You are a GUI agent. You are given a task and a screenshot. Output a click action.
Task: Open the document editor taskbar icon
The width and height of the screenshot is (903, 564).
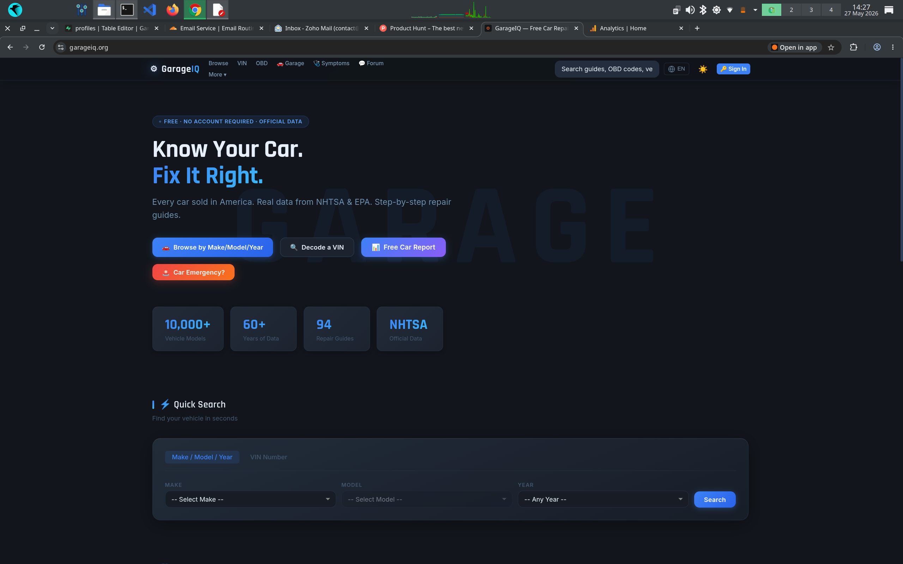tap(218, 10)
